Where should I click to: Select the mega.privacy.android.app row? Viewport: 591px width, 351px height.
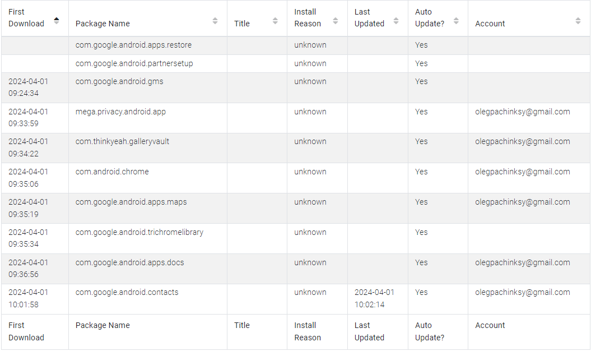(x=120, y=112)
